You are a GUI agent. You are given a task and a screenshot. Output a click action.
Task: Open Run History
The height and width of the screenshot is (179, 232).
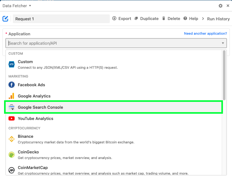tap(218, 19)
